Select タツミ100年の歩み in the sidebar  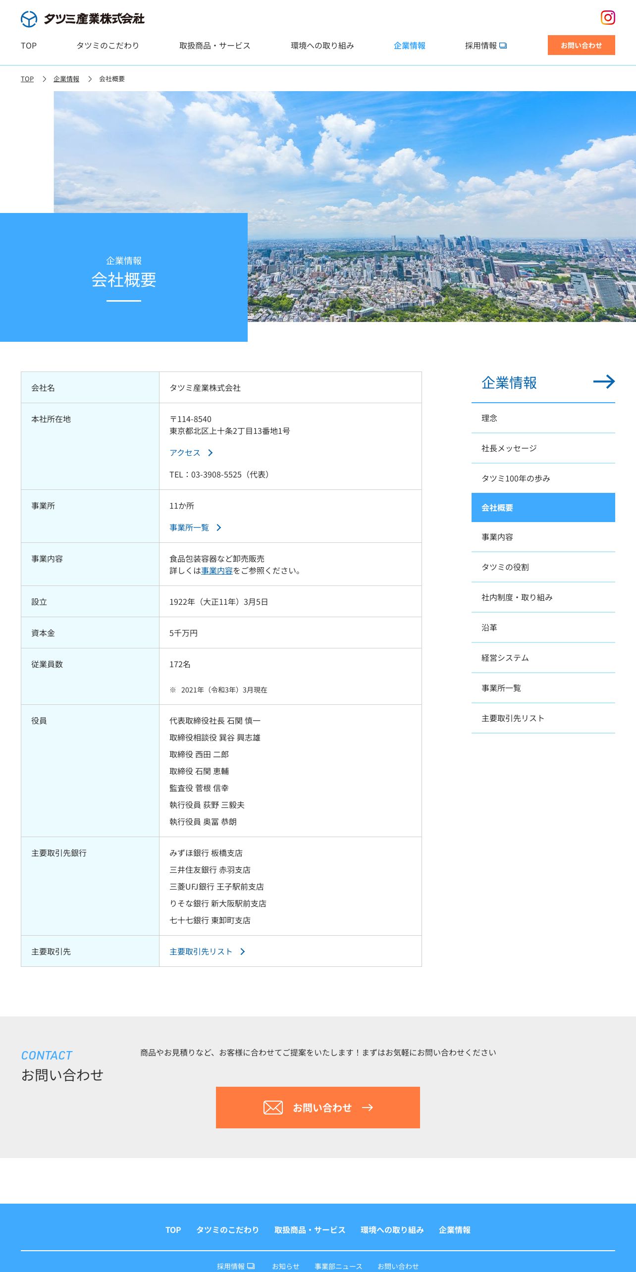[543, 478]
